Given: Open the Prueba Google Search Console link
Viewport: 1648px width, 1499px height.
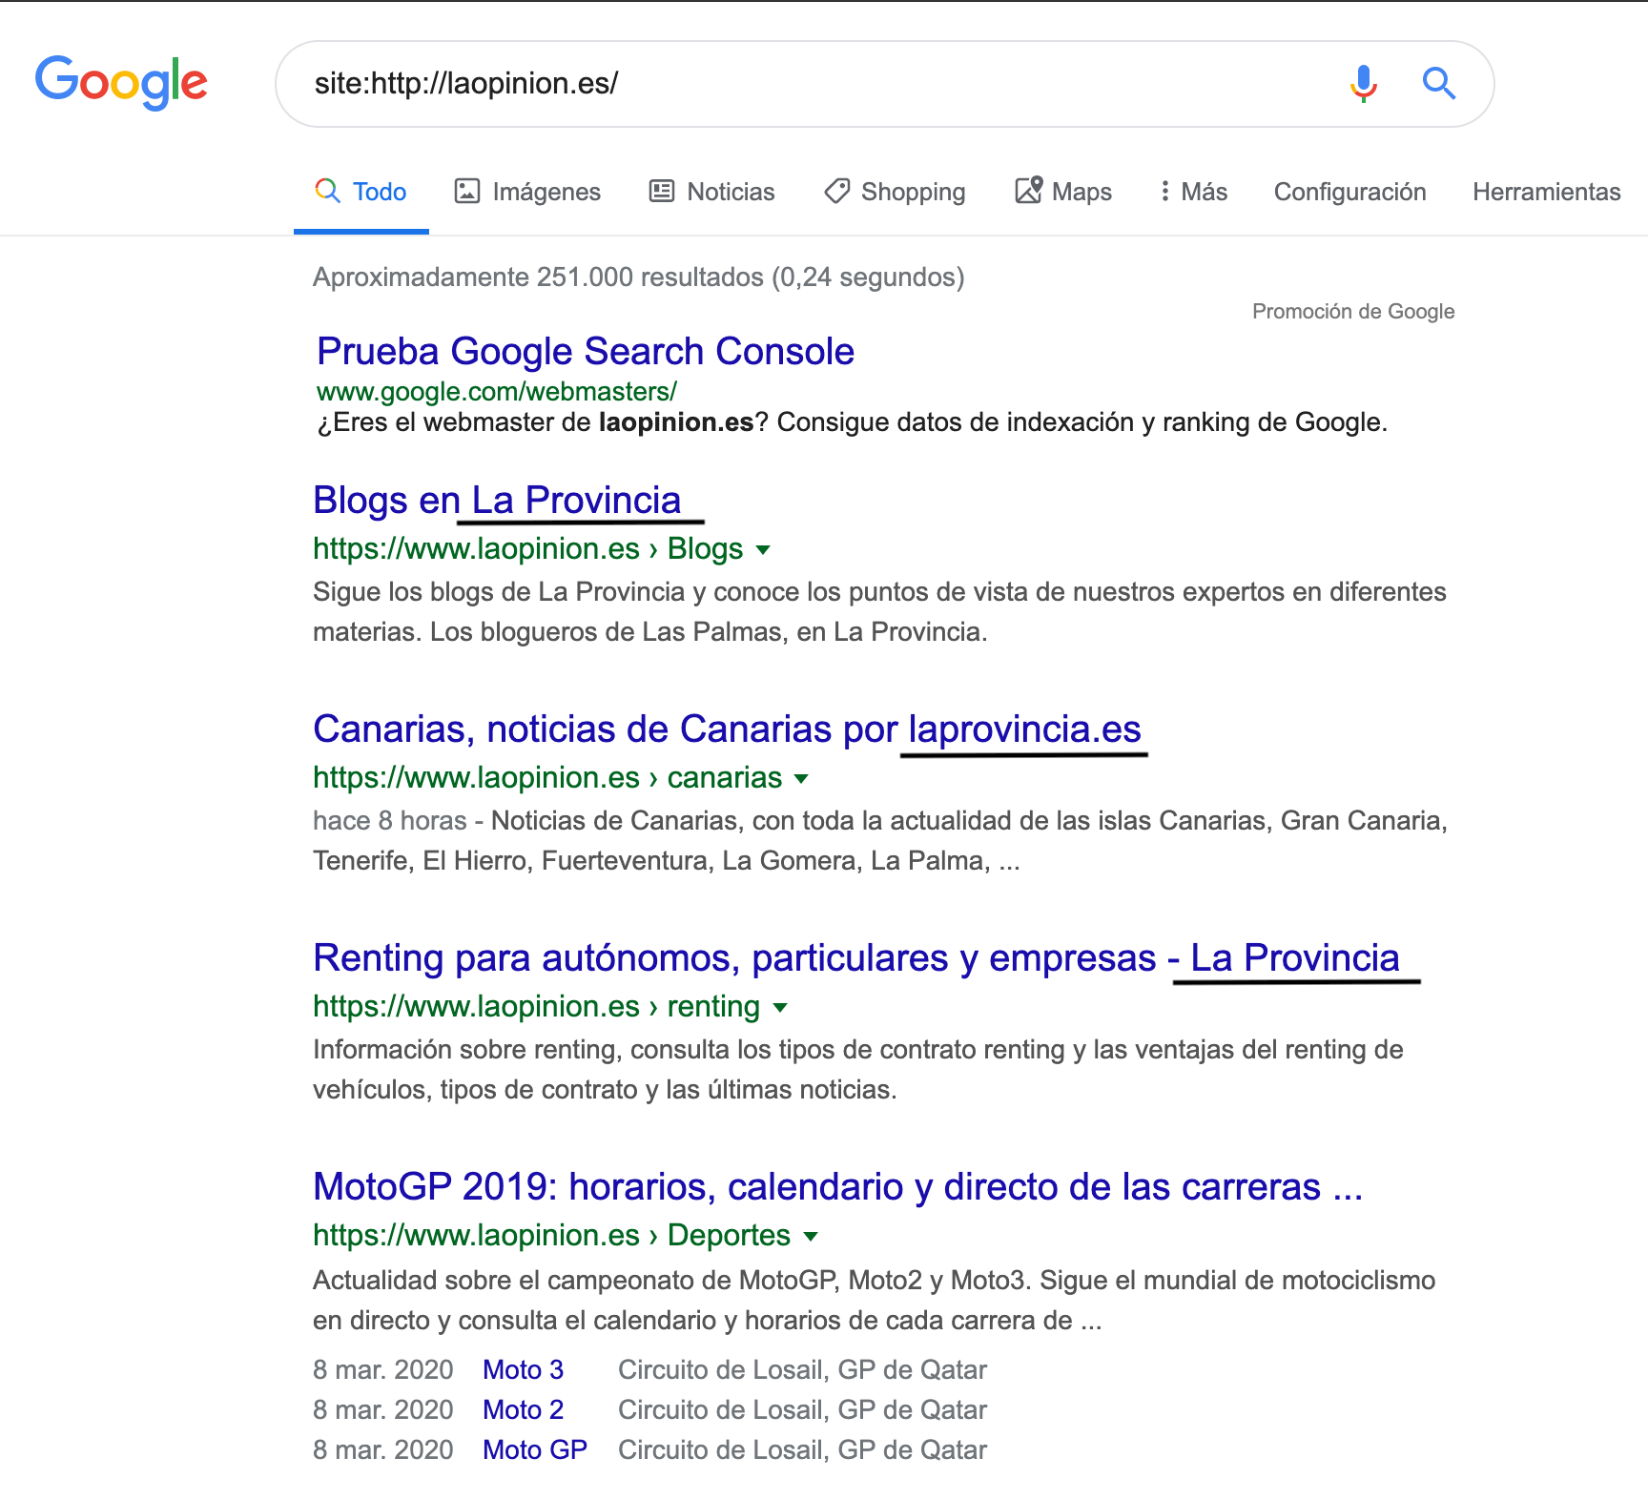Looking at the screenshot, I should pos(585,352).
